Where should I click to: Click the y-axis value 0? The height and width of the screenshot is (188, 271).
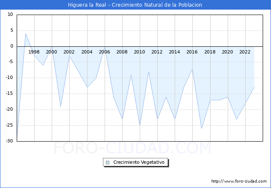pos(12,46)
